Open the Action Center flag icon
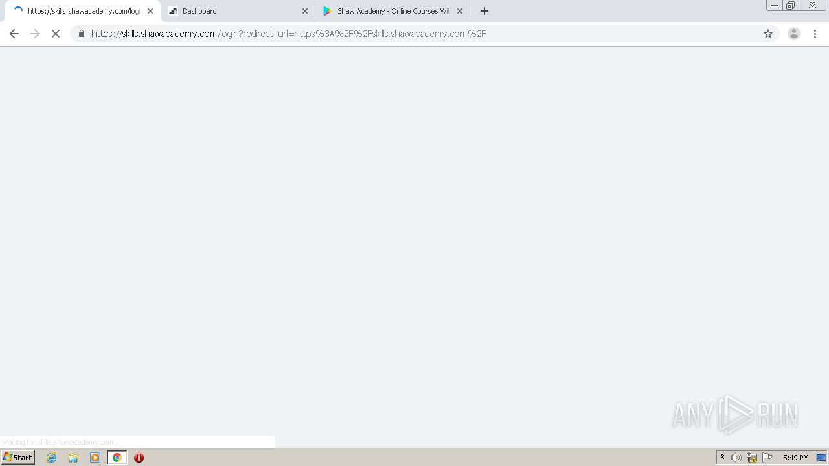829x466 pixels. [x=767, y=458]
